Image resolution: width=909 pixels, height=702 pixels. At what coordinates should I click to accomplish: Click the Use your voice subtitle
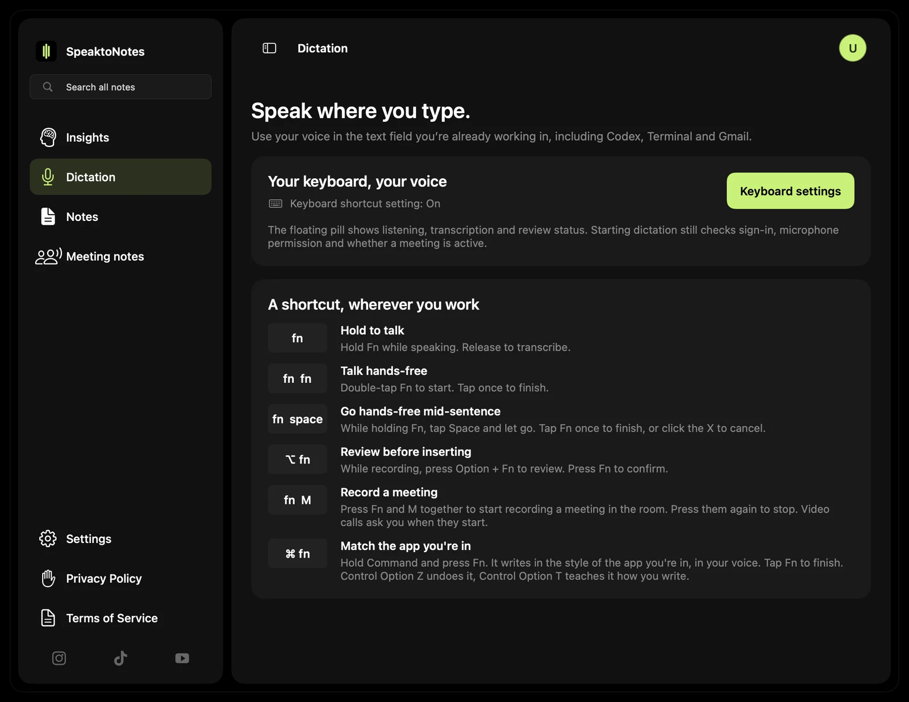[502, 136]
